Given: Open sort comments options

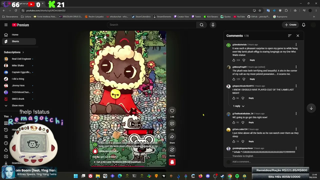Looking at the screenshot, I should pos(289,36).
